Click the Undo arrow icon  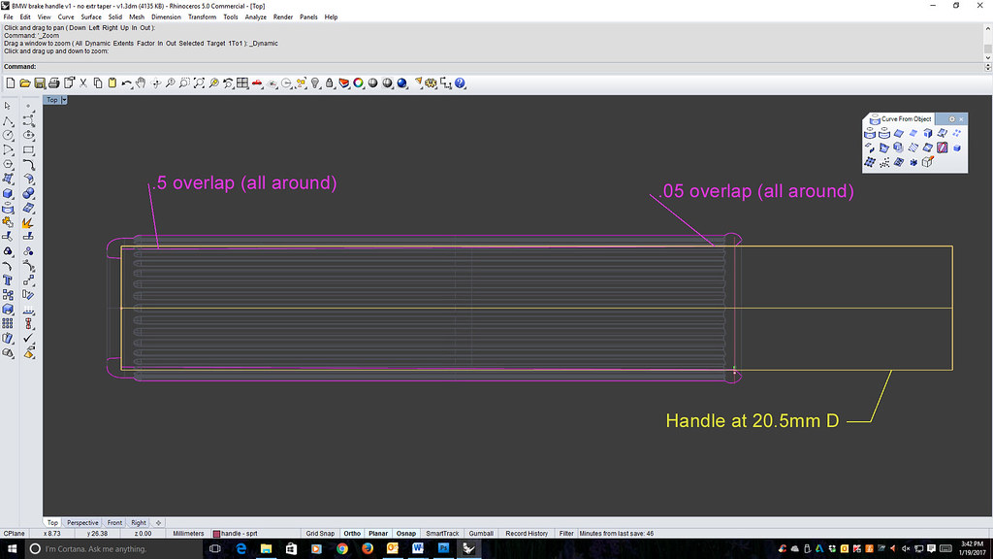[x=127, y=83]
